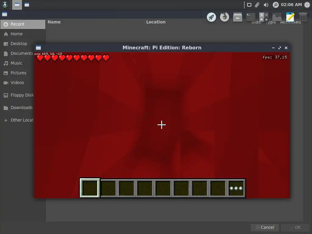Sort the file list by the Name column

tap(95, 22)
